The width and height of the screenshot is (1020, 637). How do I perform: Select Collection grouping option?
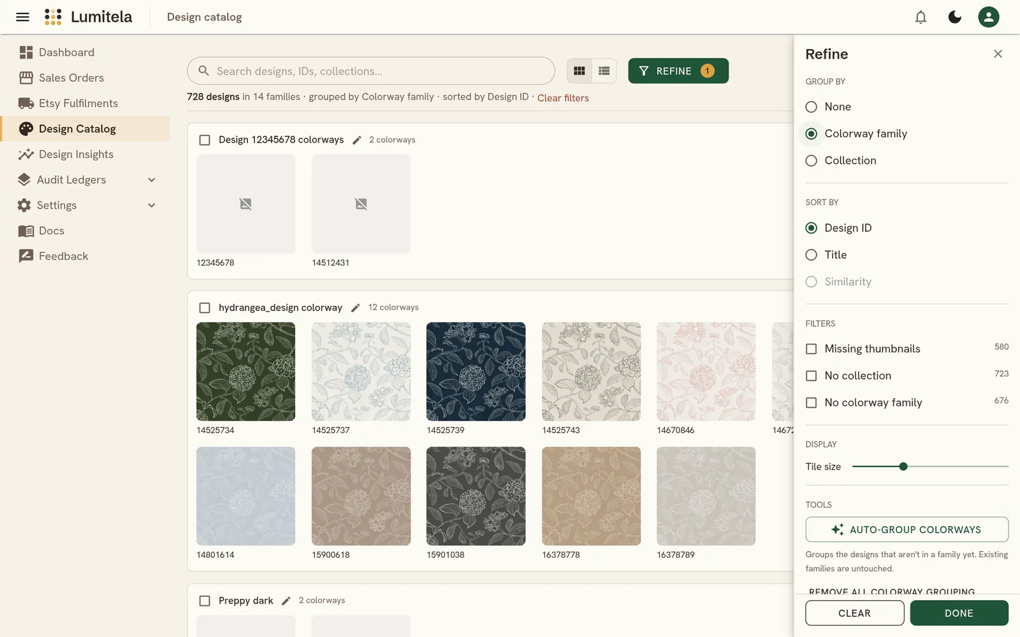(811, 161)
